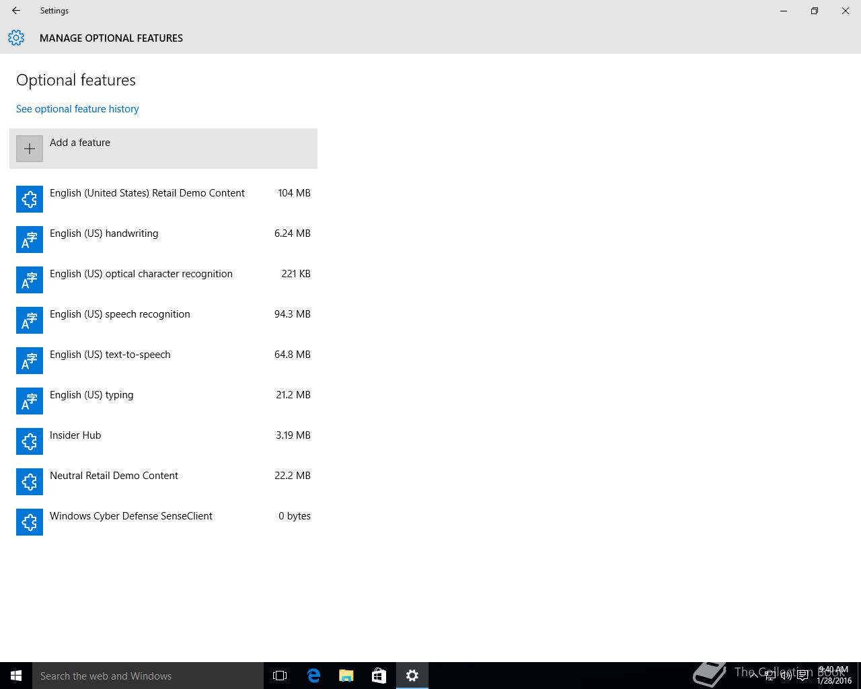Viewport: 861px width, 689px height.
Task: Open File Explorer from the taskbar
Action: [346, 676]
